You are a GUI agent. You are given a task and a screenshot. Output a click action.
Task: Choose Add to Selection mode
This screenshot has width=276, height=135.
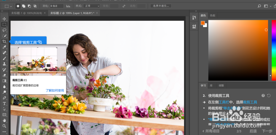(23, 6)
